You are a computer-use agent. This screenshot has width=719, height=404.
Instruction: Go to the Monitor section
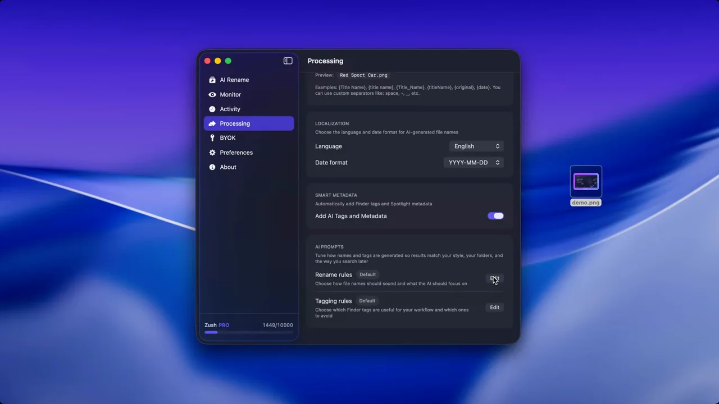pyautogui.click(x=249, y=94)
